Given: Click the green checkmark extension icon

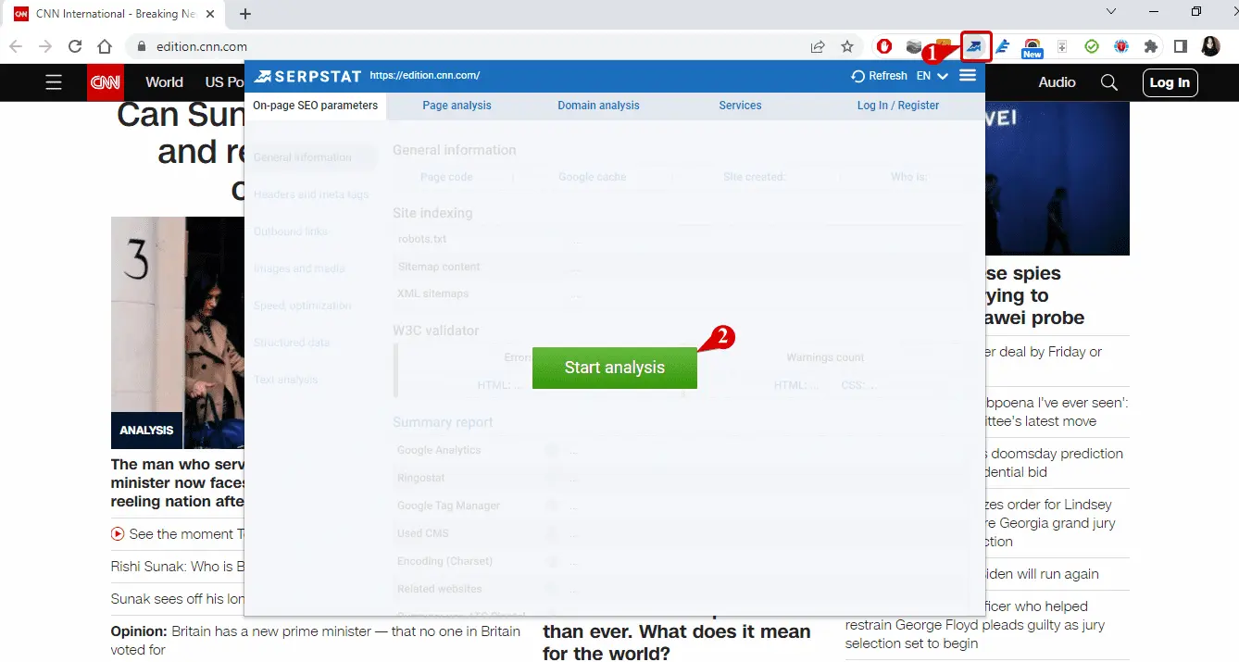Looking at the screenshot, I should point(1092,46).
